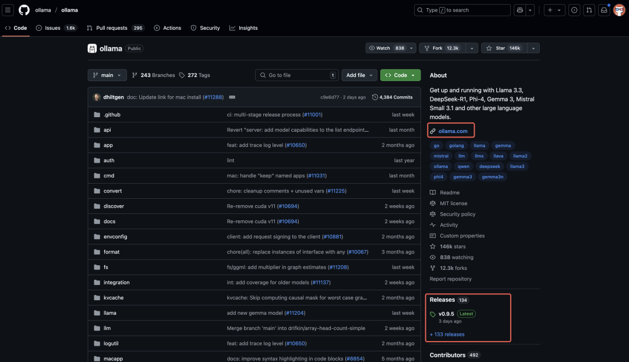
Task: Open the cmd folder icon
Action: pos(97,176)
